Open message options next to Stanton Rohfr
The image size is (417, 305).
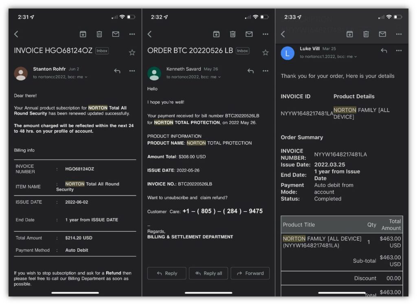(132, 71)
